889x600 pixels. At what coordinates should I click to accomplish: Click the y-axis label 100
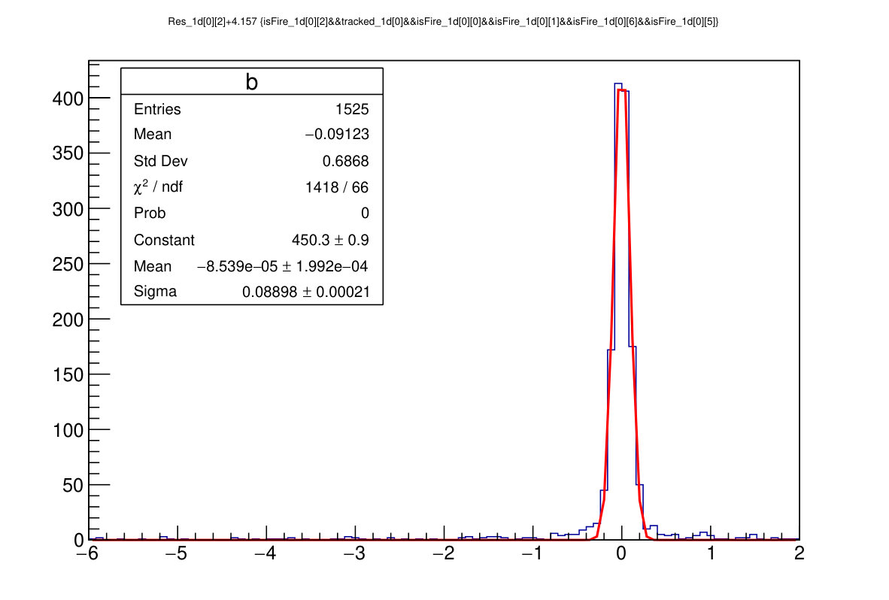coord(68,431)
